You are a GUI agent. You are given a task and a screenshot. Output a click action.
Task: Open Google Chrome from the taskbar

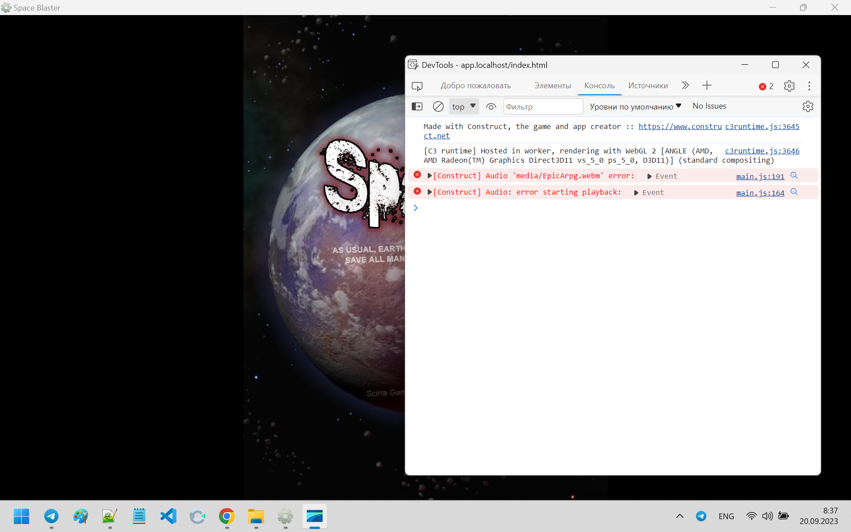click(x=226, y=516)
